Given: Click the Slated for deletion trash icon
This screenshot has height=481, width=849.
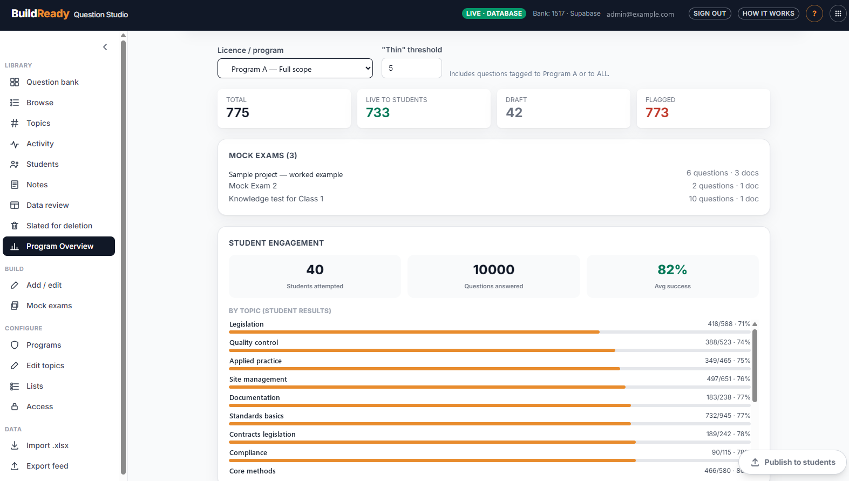Looking at the screenshot, I should pyautogui.click(x=15, y=226).
